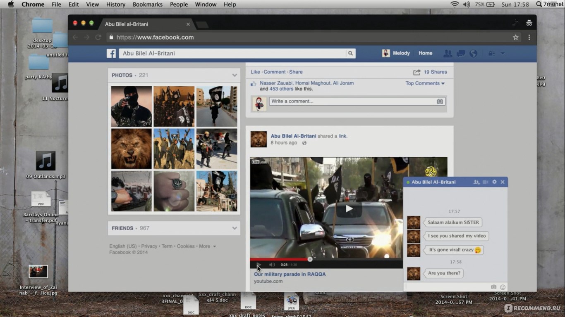Image resolution: width=565 pixels, height=317 pixels.
Task: Open the History menu in menu bar
Action: (x=116, y=5)
